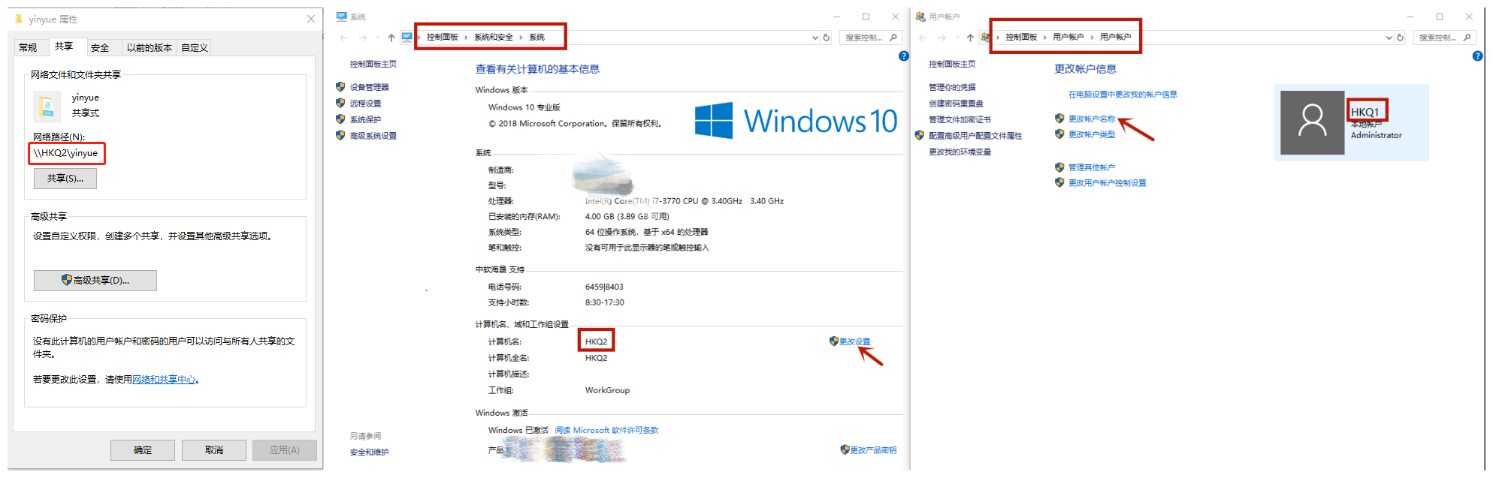Click 系统和安全 breadcrumb

click(494, 38)
